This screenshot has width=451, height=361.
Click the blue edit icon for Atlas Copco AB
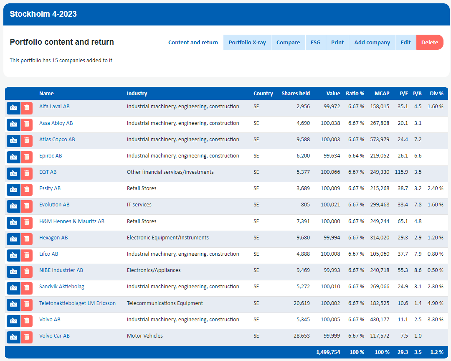[x=13, y=140]
